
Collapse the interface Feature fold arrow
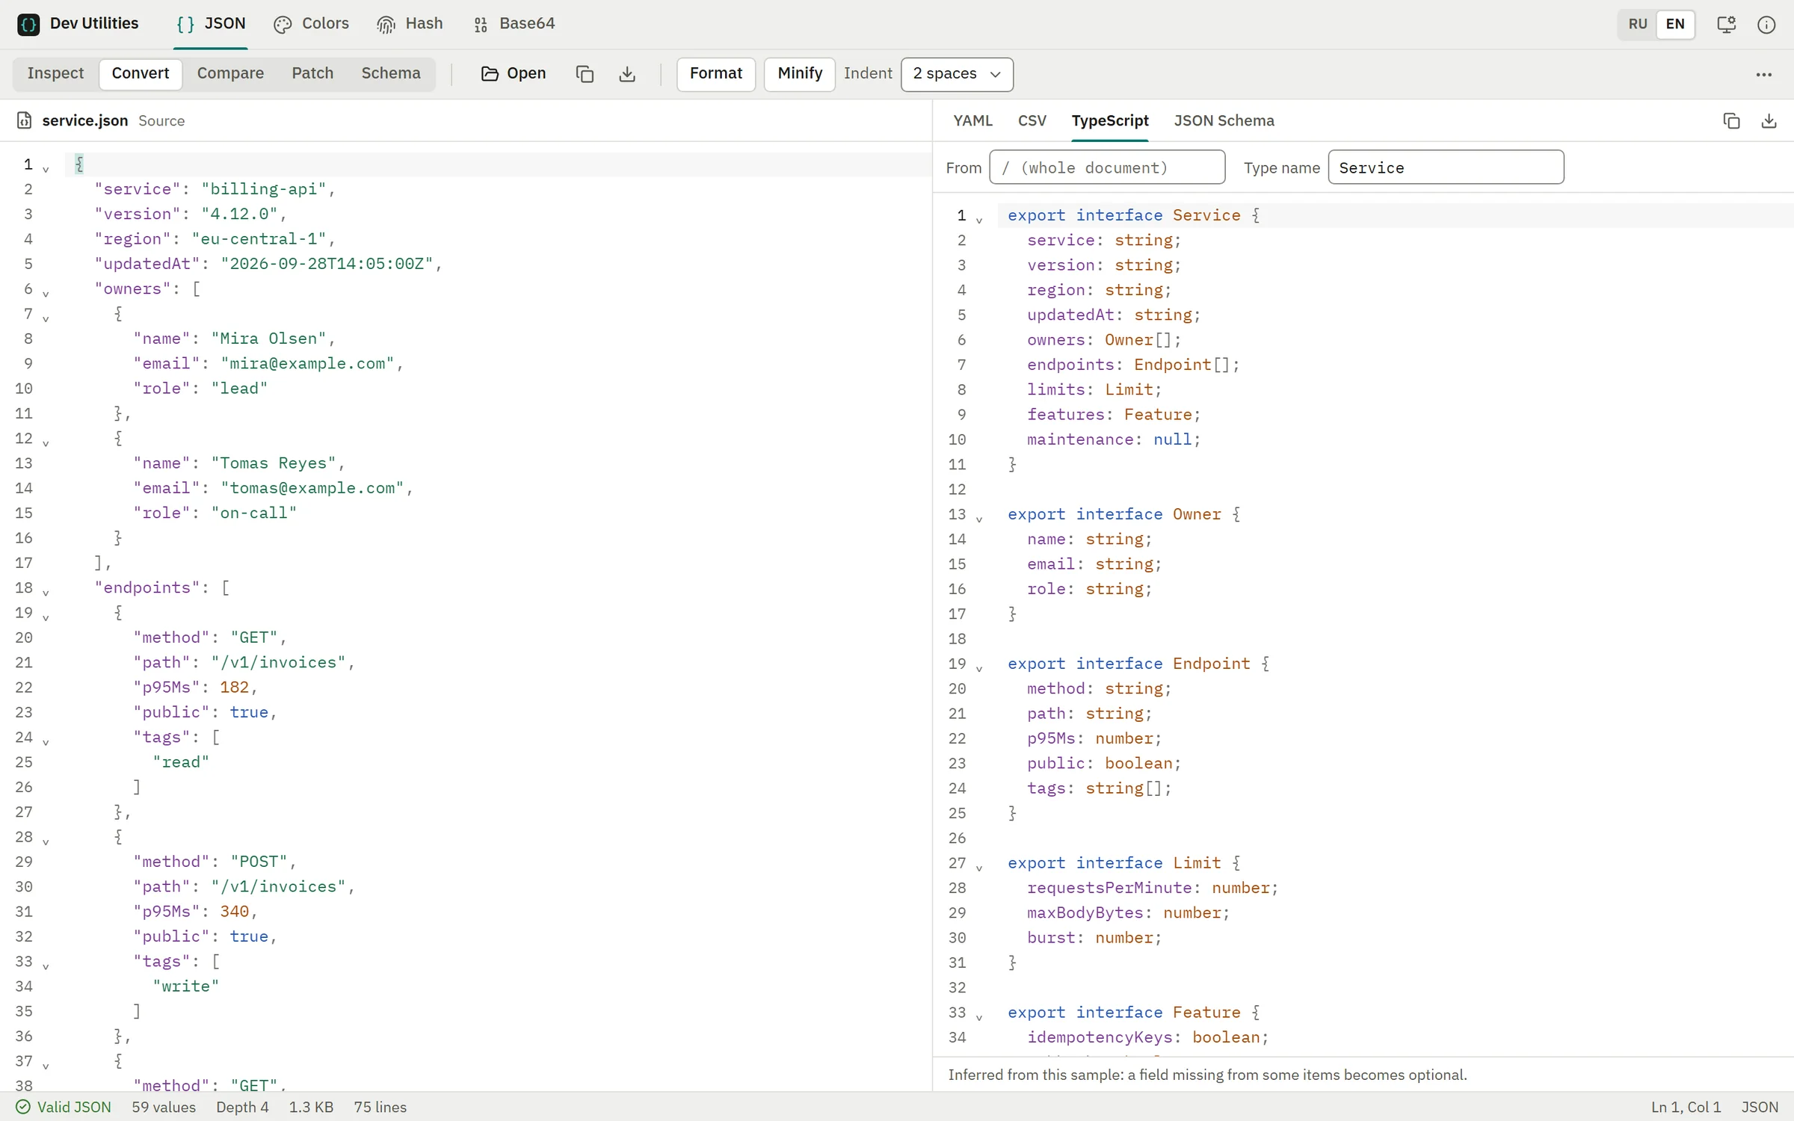(x=978, y=1016)
